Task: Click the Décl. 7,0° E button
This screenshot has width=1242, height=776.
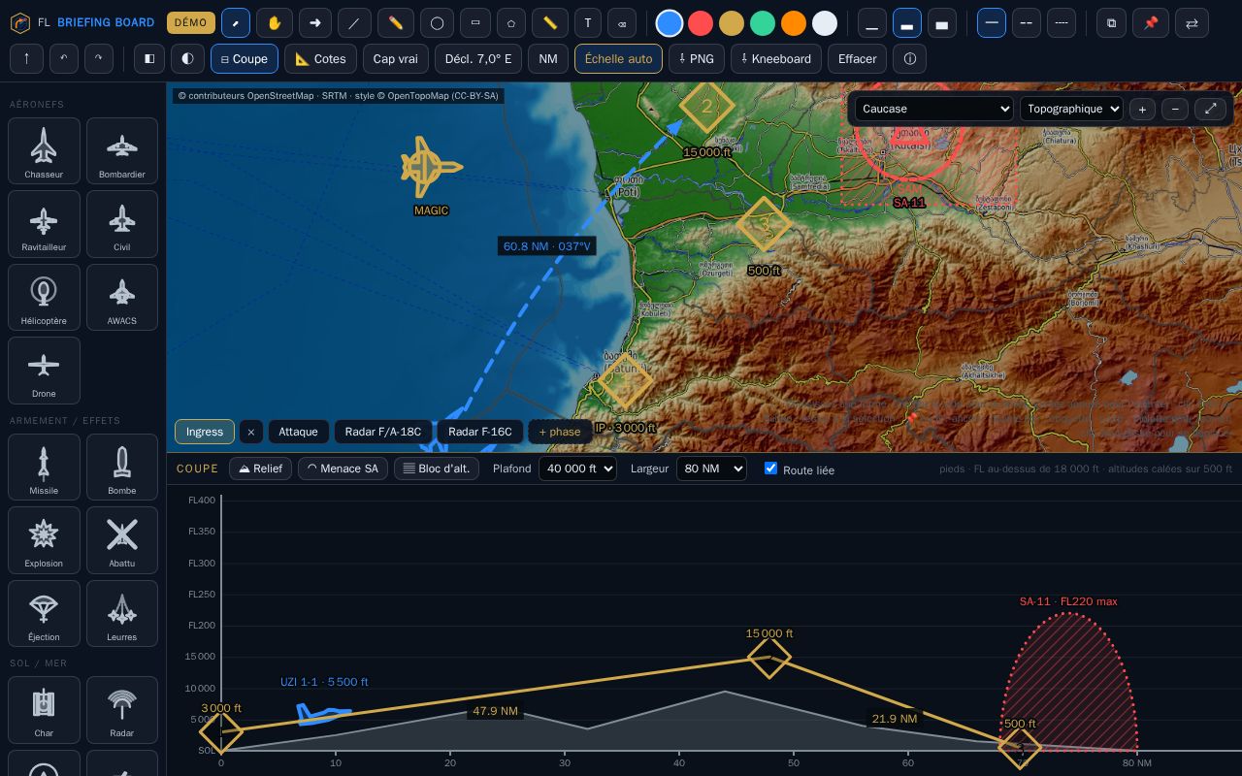Action: click(x=478, y=58)
